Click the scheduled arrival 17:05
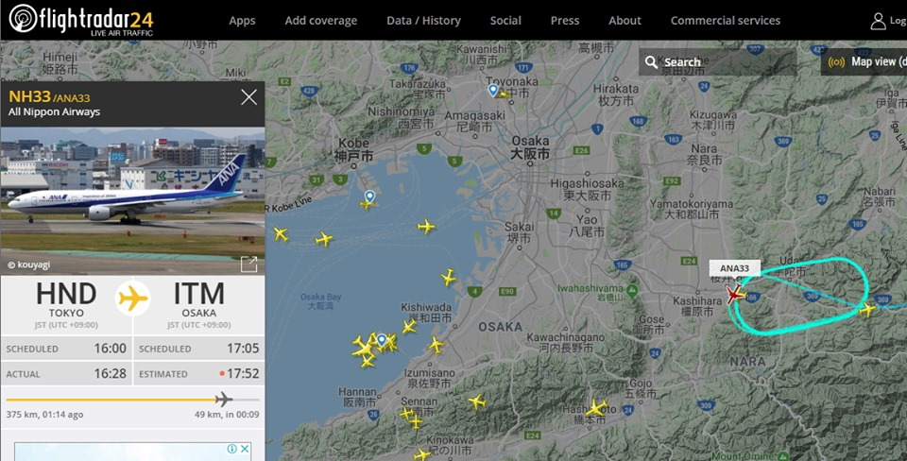 (243, 349)
